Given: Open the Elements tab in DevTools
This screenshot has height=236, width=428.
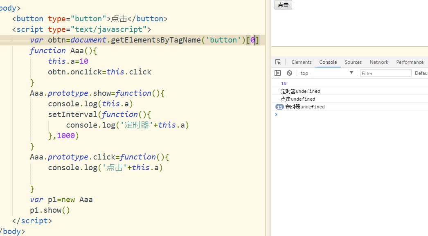Looking at the screenshot, I should pos(302,62).
